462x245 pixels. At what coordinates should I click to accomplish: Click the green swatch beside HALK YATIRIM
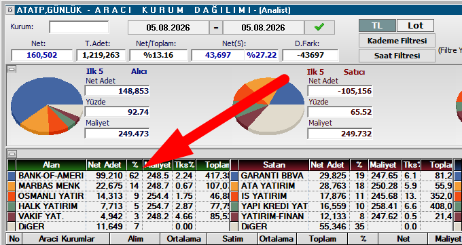[x=12, y=206]
